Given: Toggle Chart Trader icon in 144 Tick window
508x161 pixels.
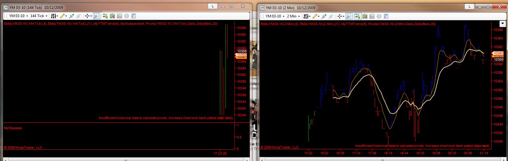Looking at the screenshot, I should point(105,16).
